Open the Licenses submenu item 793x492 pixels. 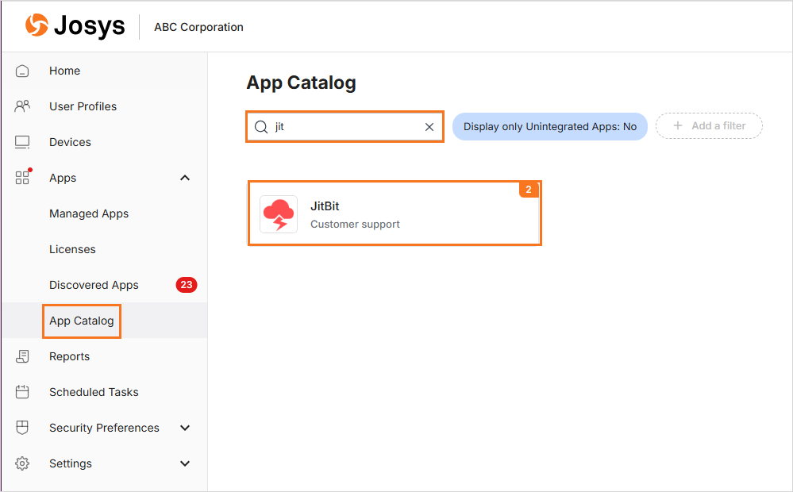coord(72,249)
